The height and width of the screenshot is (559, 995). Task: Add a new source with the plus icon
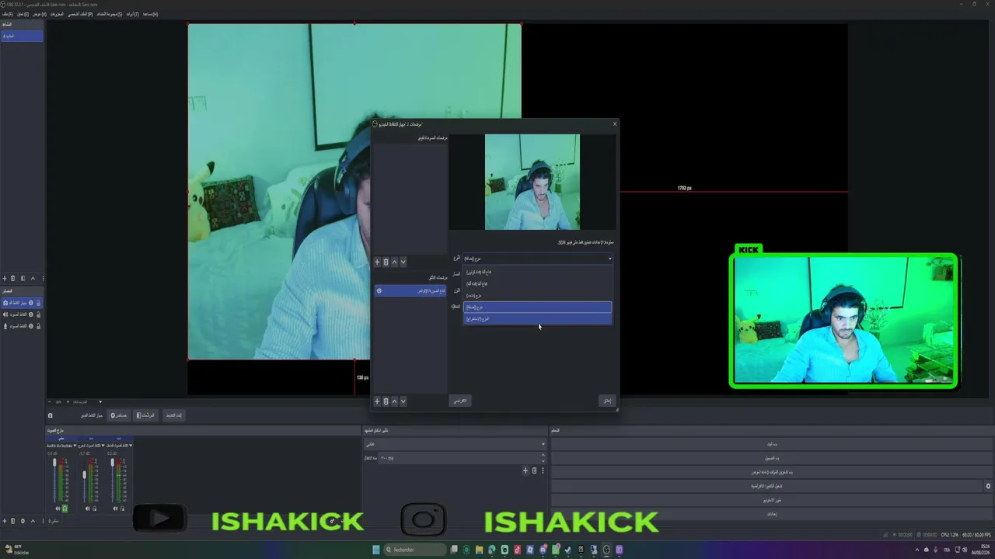click(4, 521)
